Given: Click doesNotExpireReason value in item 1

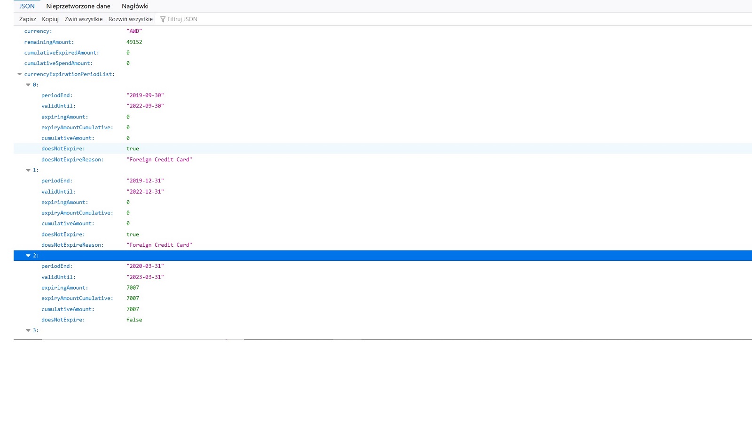Looking at the screenshot, I should tap(159, 245).
